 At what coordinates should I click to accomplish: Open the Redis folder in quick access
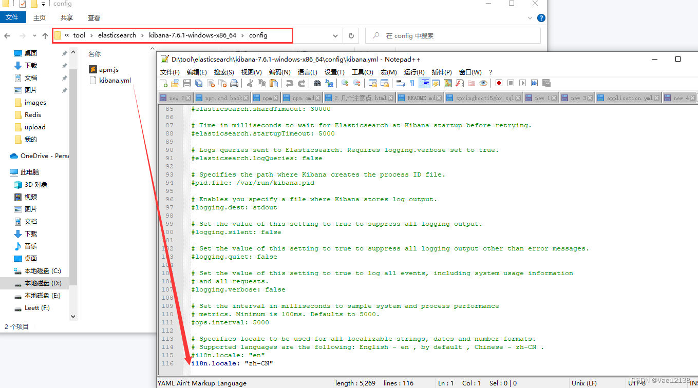28,115
